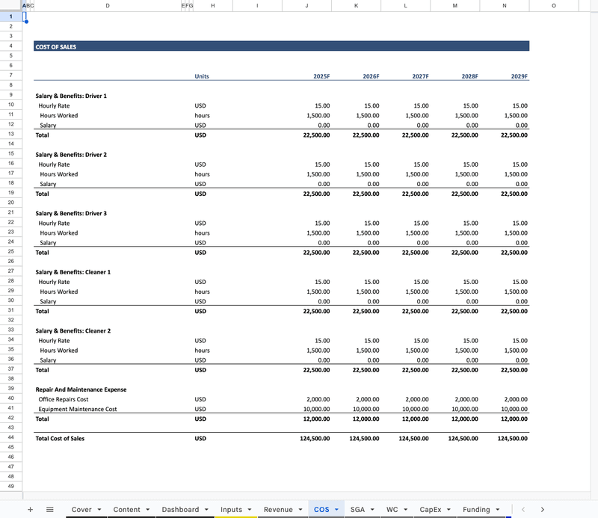The image size is (598, 518).
Task: Expand the COS tab menu arrow
Action: pos(336,510)
